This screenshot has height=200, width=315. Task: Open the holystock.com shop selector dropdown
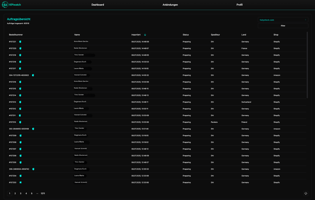(283, 20)
